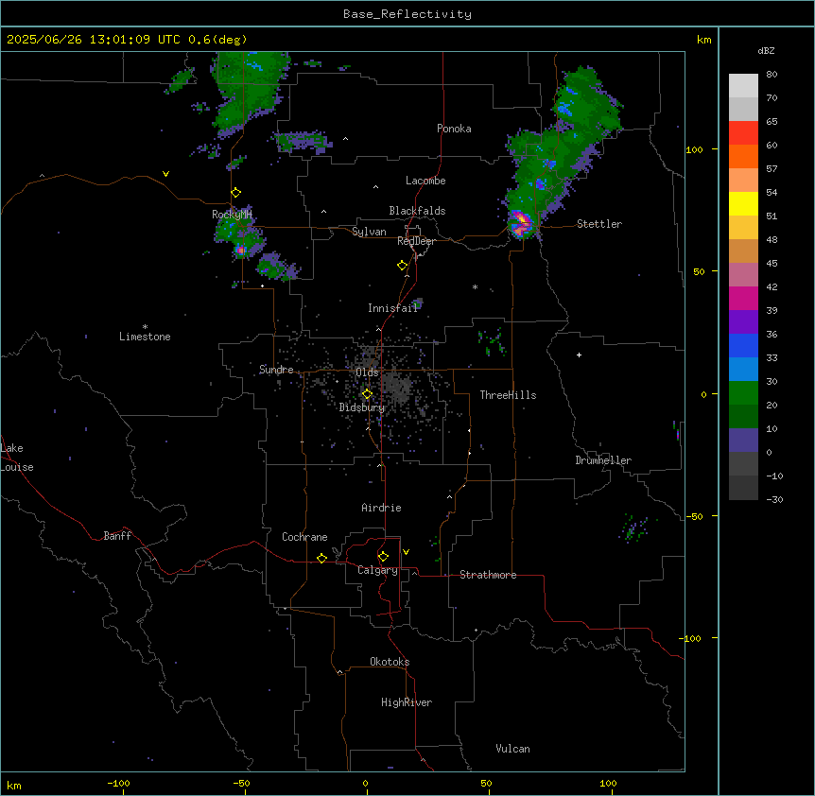The image size is (815, 796).
Task: Click the yellow v marker in the northwest area
Action: click(165, 174)
